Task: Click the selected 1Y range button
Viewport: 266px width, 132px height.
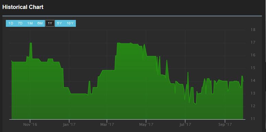Action: pos(50,23)
